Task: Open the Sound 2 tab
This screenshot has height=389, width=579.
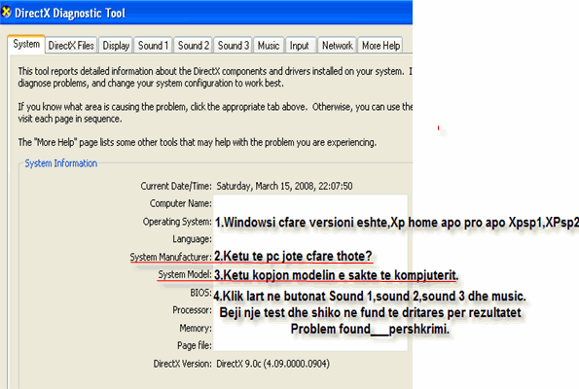Action: point(193,46)
